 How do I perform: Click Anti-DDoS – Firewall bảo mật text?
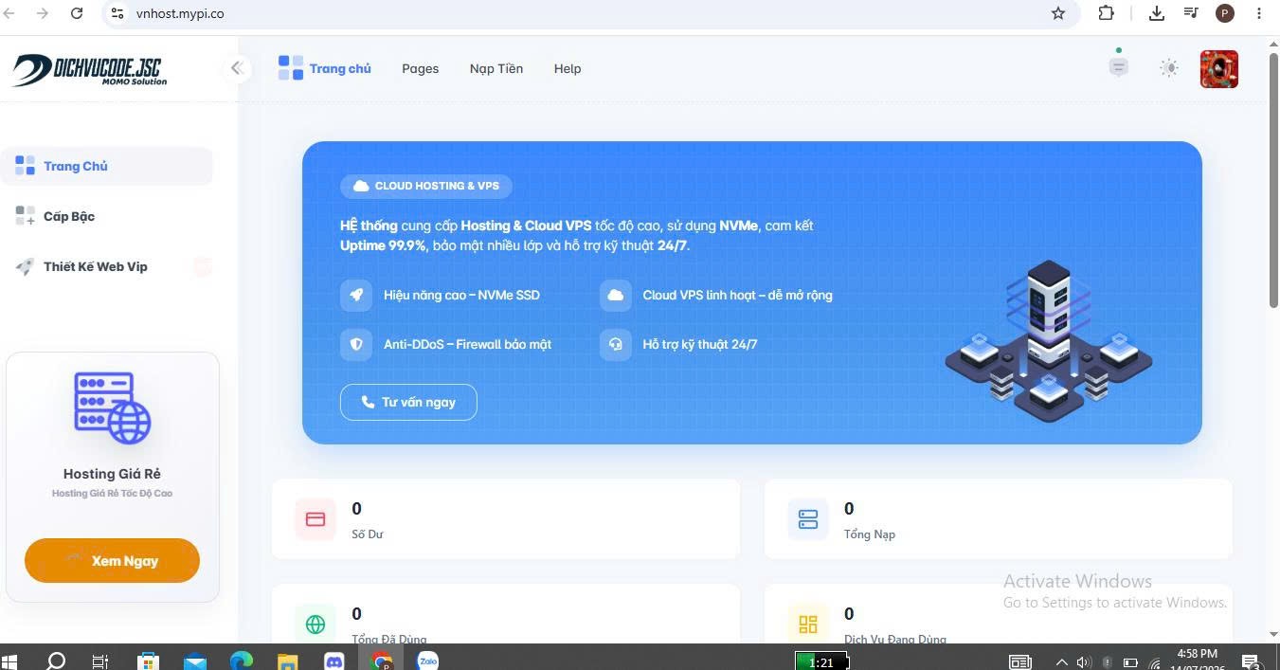(467, 344)
